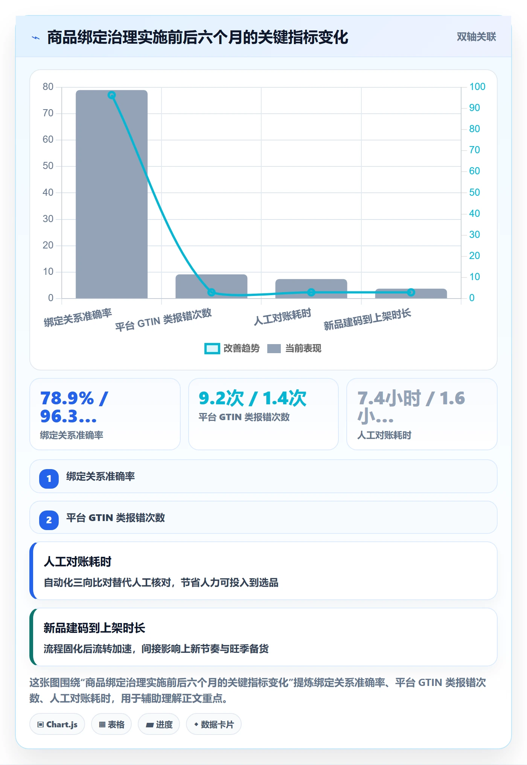Click the trend line point atop first bar
This screenshot has height=765, width=527.
pyautogui.click(x=111, y=95)
